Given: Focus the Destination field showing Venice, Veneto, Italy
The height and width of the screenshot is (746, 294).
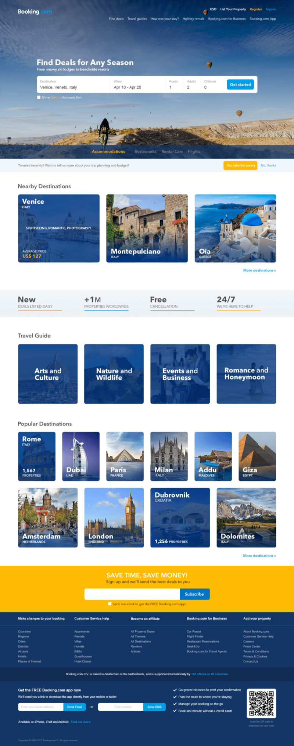Looking at the screenshot, I should pyautogui.click(x=73, y=84).
